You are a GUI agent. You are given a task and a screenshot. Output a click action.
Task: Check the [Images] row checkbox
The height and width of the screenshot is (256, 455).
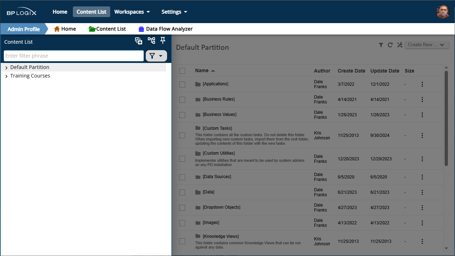pos(182,223)
